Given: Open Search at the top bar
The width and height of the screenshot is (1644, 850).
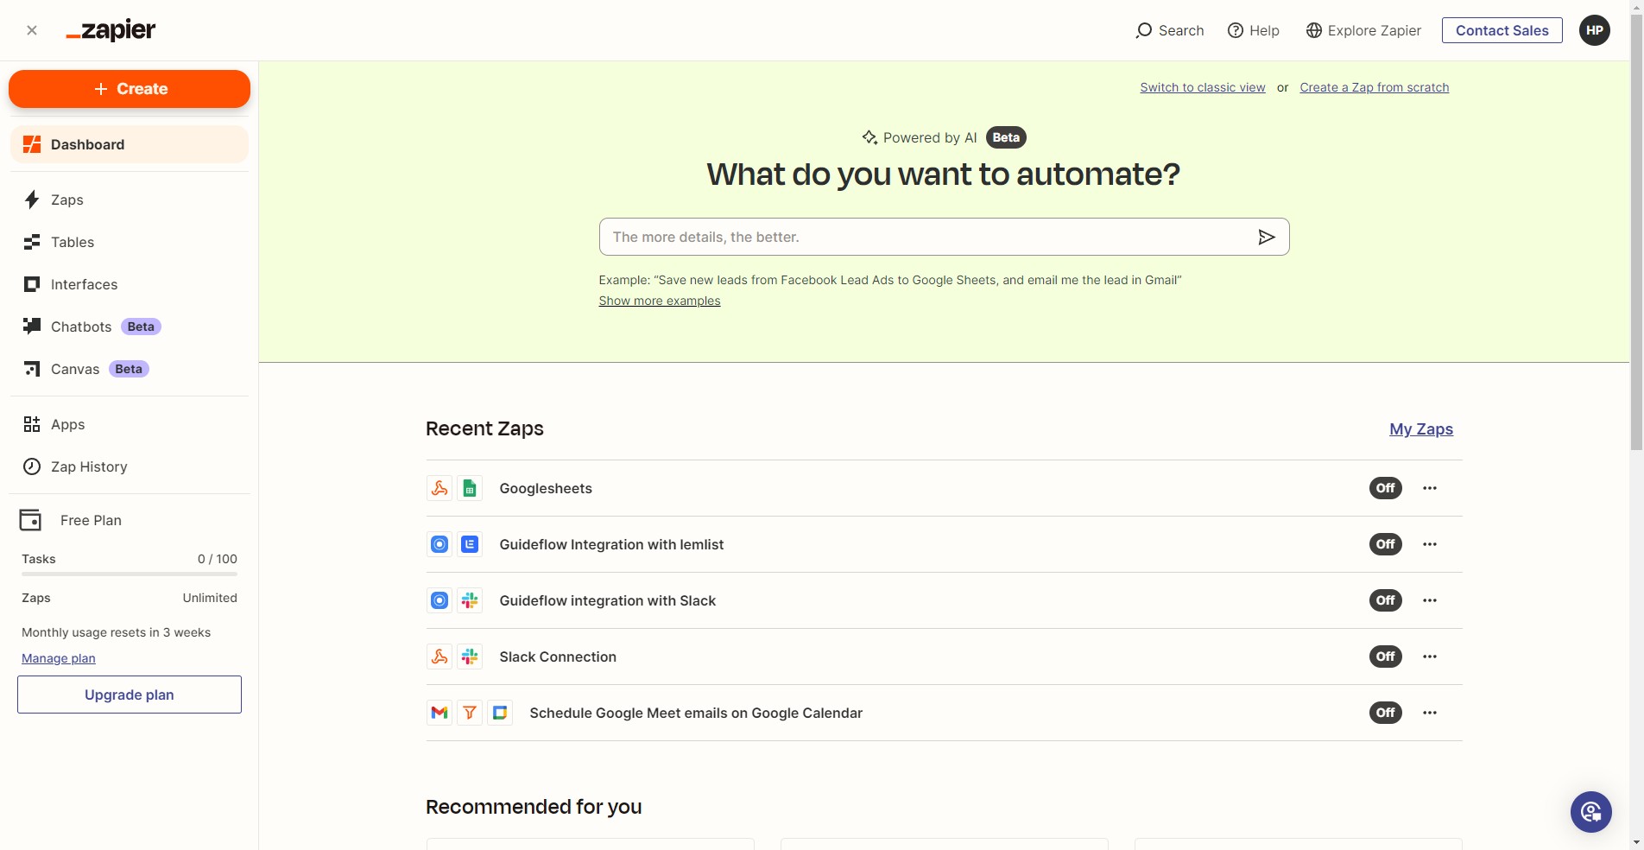Looking at the screenshot, I should 1169,30.
